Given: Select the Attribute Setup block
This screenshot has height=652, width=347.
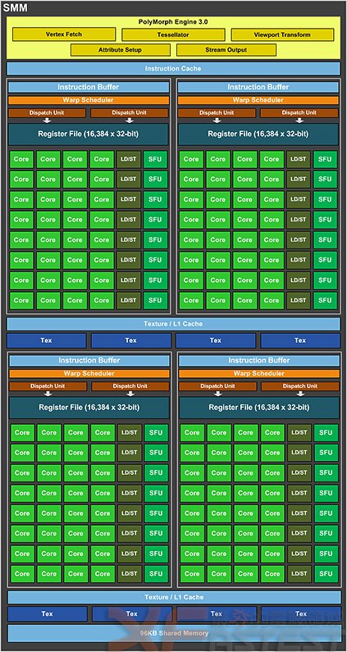Looking at the screenshot, I should pyautogui.click(x=121, y=50).
